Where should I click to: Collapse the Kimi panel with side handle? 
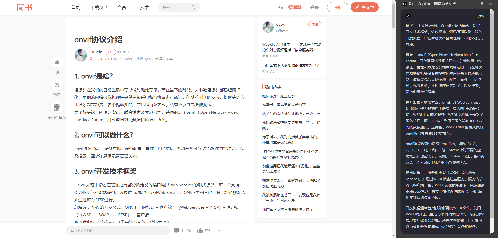[x=399, y=119]
